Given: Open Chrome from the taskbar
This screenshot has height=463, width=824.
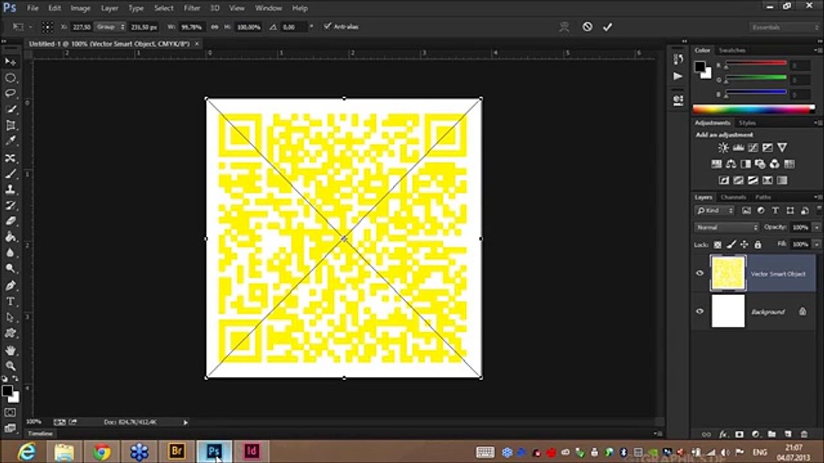Looking at the screenshot, I should pos(102,451).
